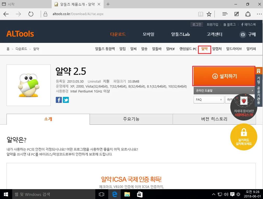Open the FAQ button
263x199 pixels.
(x=209, y=100)
